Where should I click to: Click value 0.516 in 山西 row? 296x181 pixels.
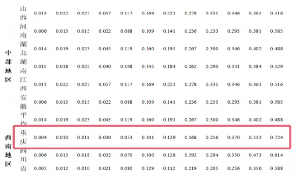(x=276, y=13)
